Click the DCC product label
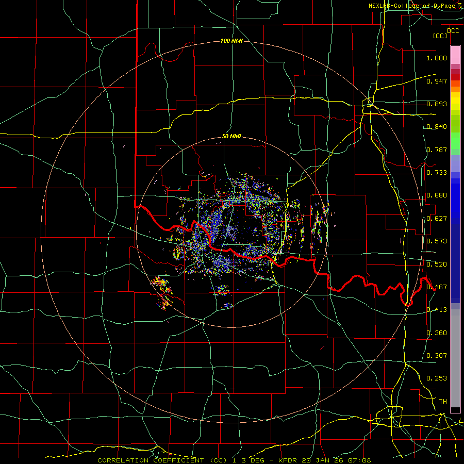 coord(453,31)
